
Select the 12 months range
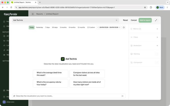click(81, 27)
